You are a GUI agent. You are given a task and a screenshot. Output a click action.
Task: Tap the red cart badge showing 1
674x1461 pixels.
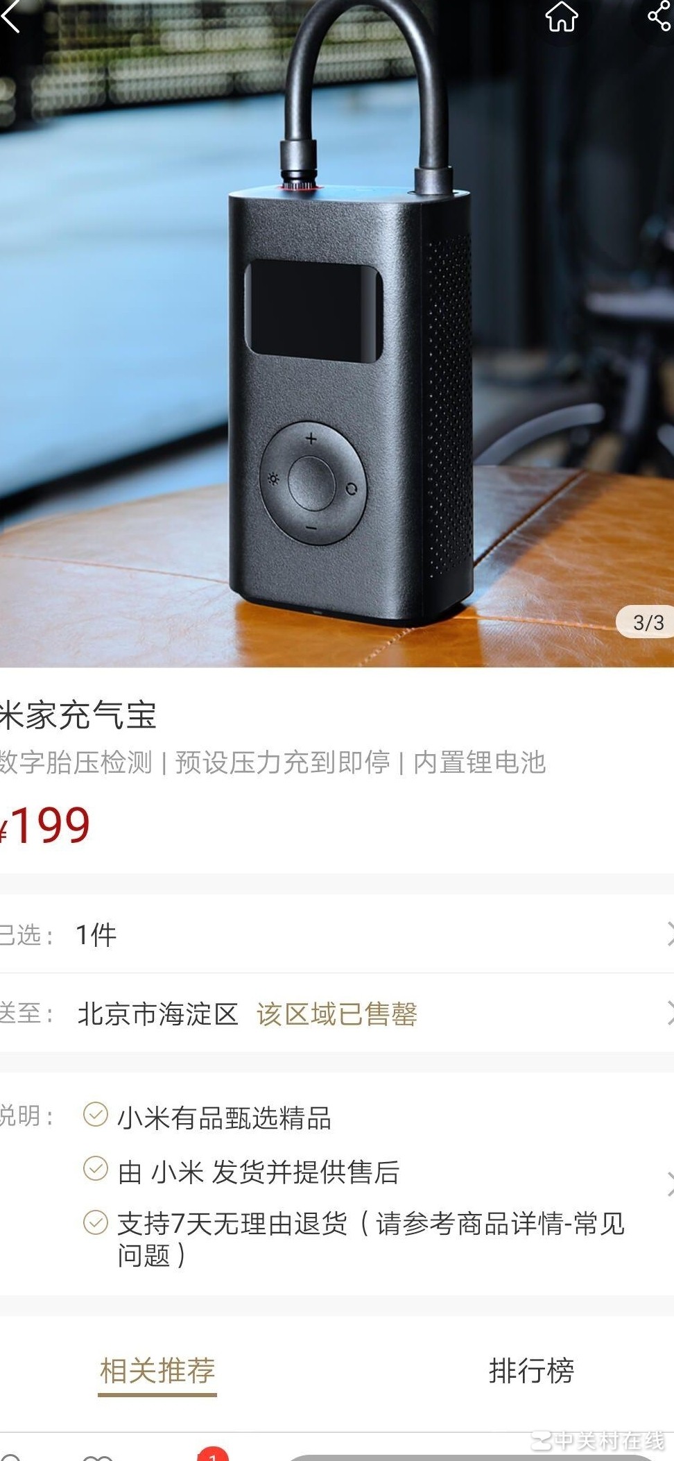(x=213, y=1454)
